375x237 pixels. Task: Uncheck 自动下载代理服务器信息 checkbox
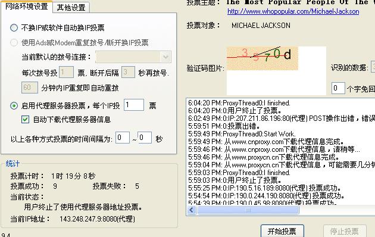pos(25,119)
